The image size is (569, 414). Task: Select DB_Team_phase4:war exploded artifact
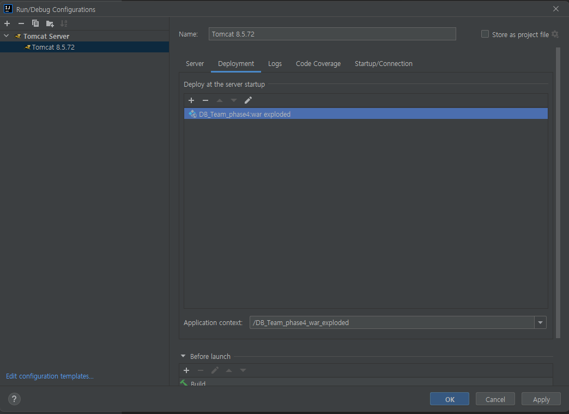pyautogui.click(x=366, y=114)
